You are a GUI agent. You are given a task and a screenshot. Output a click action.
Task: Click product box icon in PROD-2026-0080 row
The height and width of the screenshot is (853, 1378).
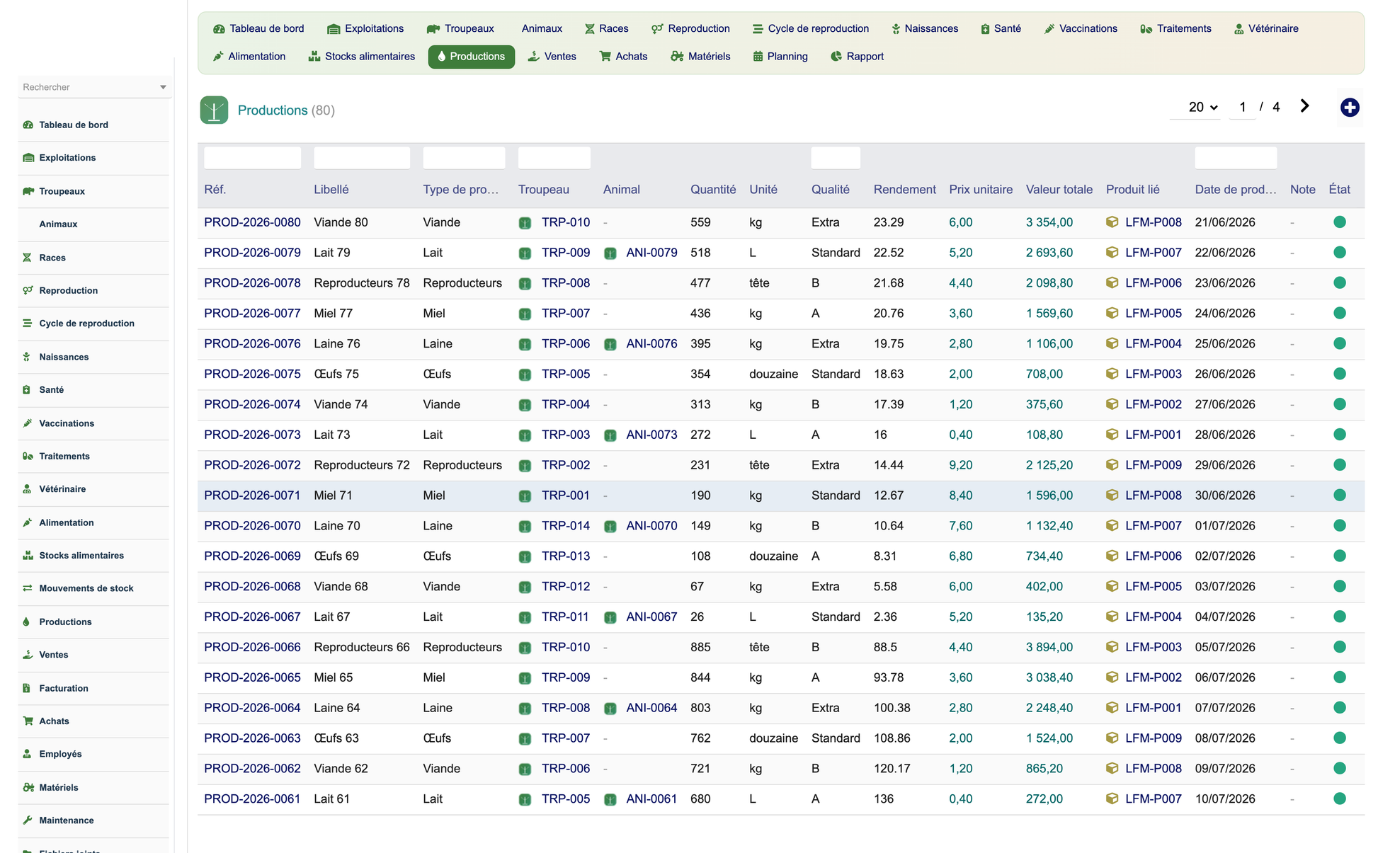pyautogui.click(x=1112, y=222)
